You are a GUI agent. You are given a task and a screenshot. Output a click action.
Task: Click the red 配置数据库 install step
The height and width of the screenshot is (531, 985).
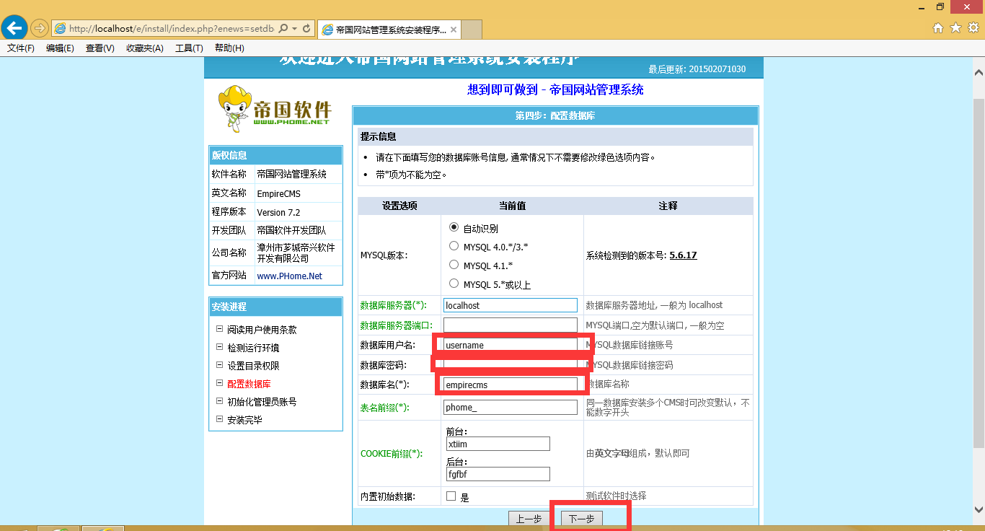tap(249, 384)
